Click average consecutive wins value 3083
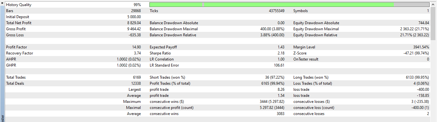The width and height of the screenshot is (437, 122). point(280,114)
